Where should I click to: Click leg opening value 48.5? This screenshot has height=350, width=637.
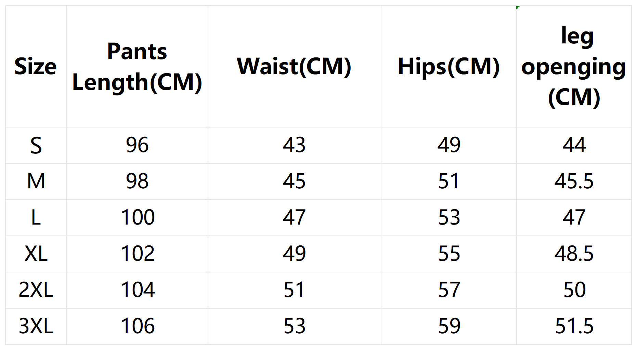pyautogui.click(x=574, y=254)
